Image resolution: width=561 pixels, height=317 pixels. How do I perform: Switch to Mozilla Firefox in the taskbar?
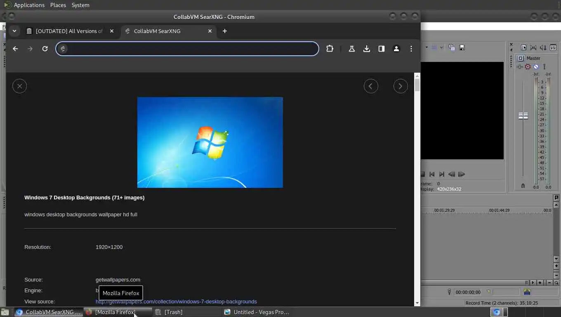tap(118, 312)
